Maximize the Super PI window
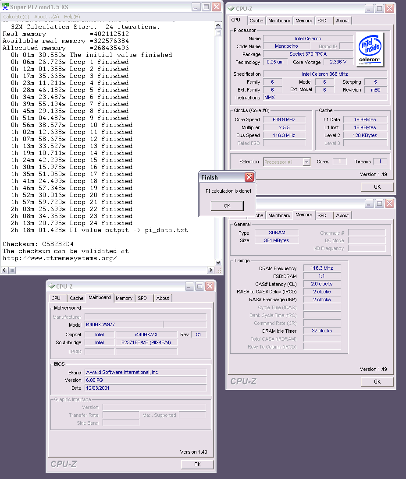The height and width of the screenshot is (479, 406). (x=206, y=7)
